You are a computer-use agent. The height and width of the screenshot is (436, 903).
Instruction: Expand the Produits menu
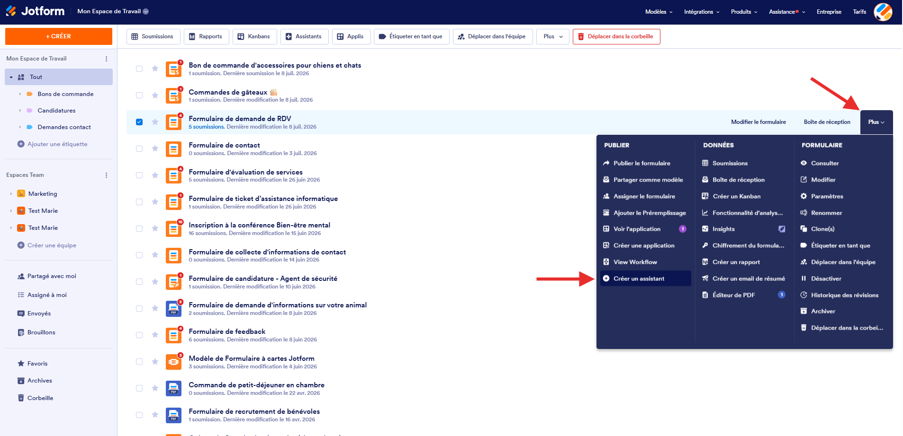point(744,12)
